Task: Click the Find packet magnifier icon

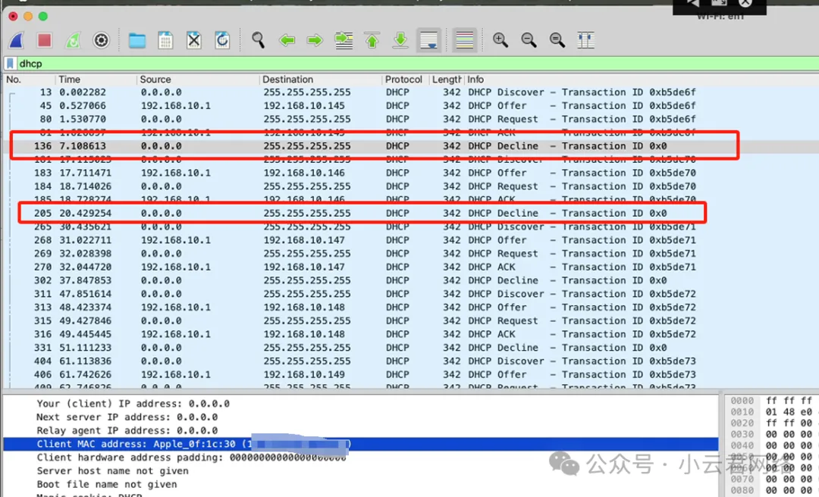Action: [x=259, y=40]
